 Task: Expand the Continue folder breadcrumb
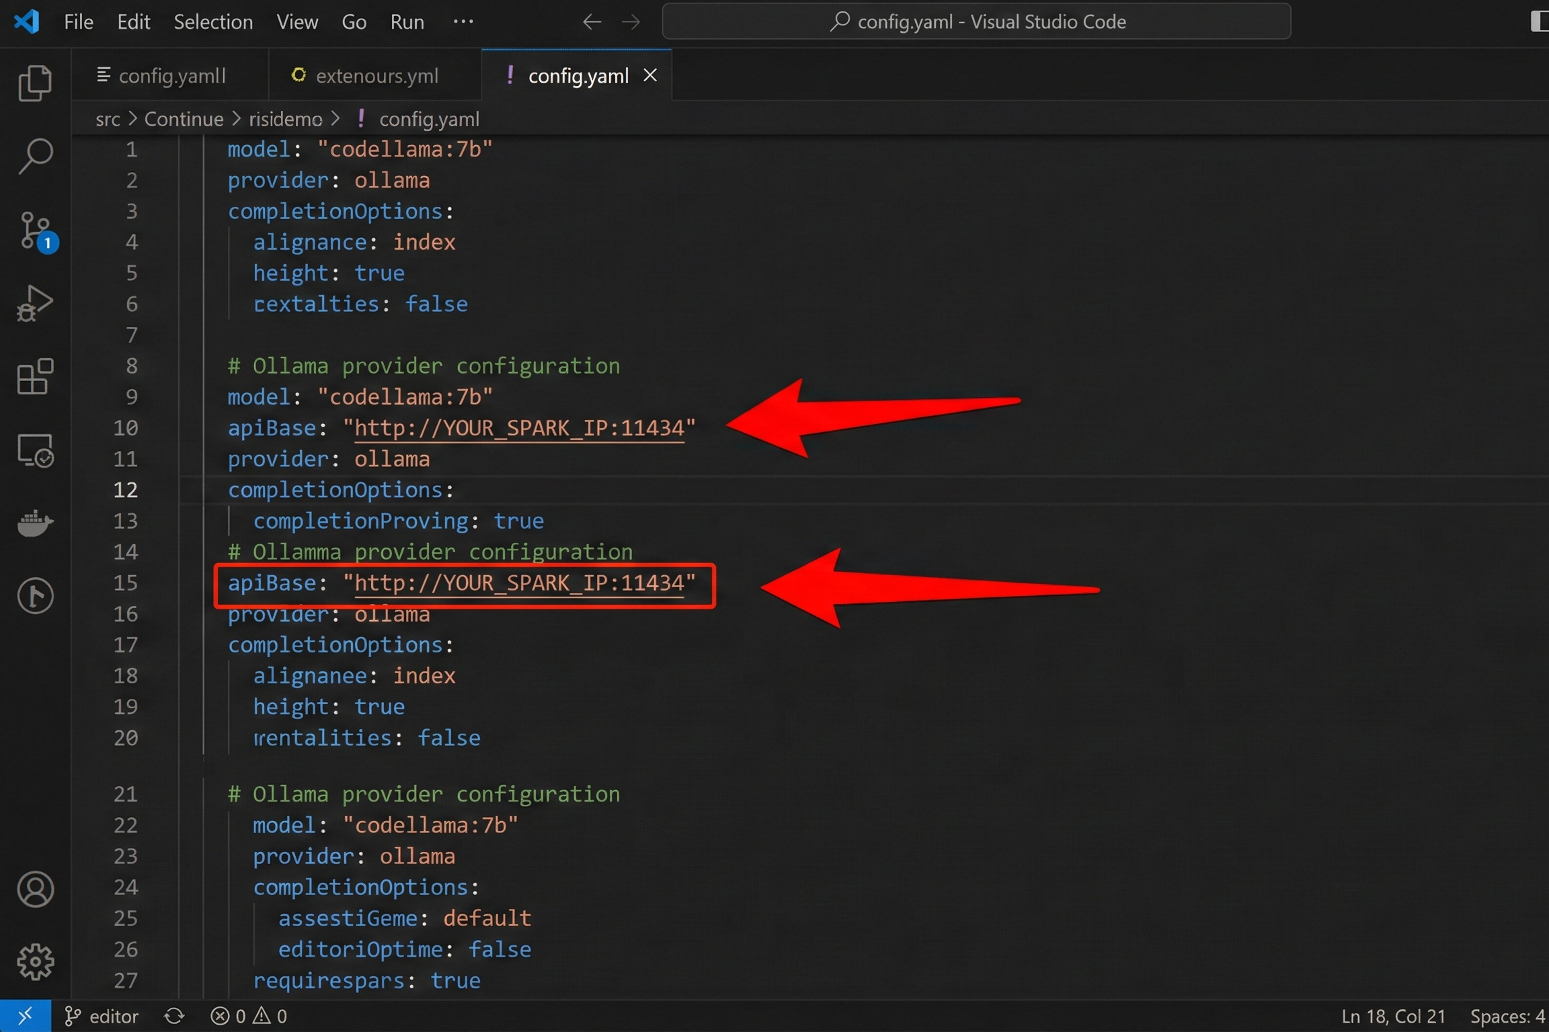coord(184,119)
